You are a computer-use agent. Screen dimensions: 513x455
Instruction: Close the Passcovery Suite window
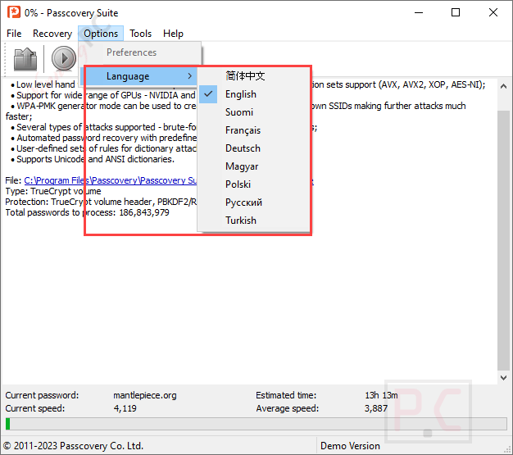tap(493, 13)
